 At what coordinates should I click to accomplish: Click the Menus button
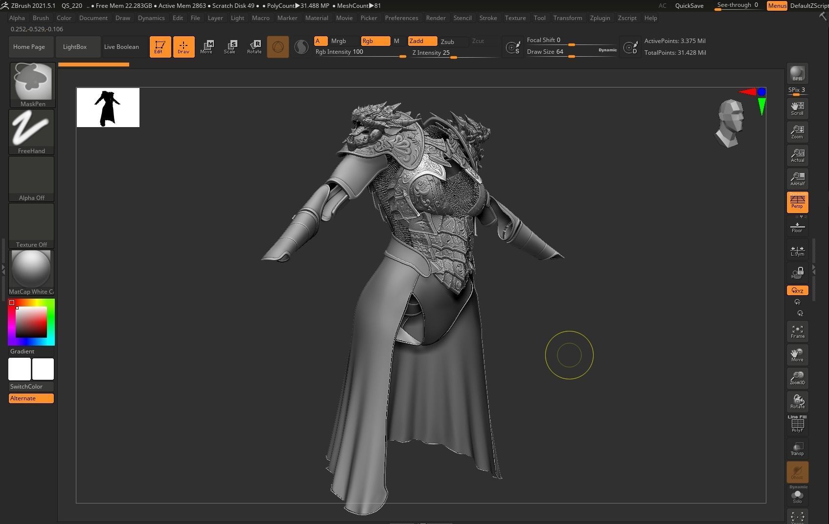[777, 6]
